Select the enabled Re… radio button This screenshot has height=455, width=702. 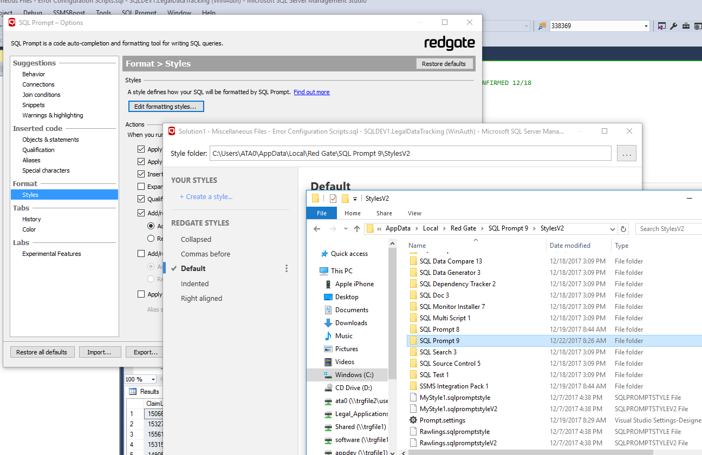(151, 238)
